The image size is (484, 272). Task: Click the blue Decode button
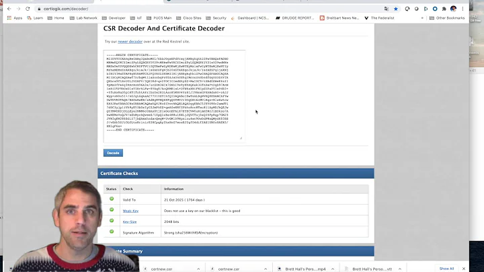[113, 153]
